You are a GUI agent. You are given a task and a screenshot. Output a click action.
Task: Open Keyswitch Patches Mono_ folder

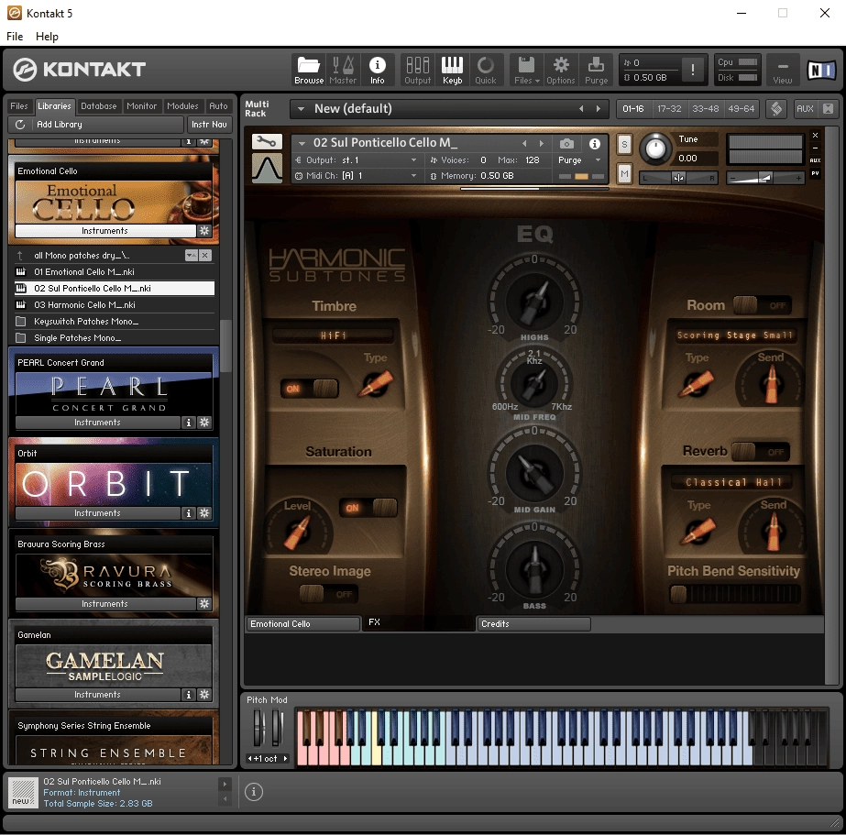[x=115, y=322]
